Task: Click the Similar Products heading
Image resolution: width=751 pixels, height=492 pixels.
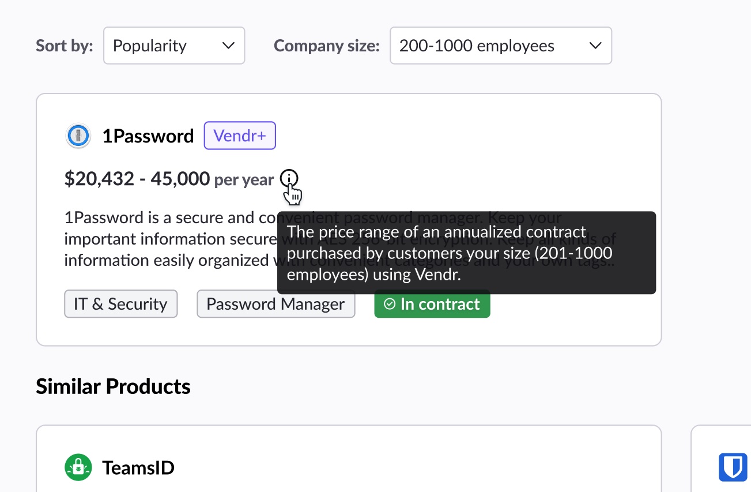Action: tap(113, 386)
